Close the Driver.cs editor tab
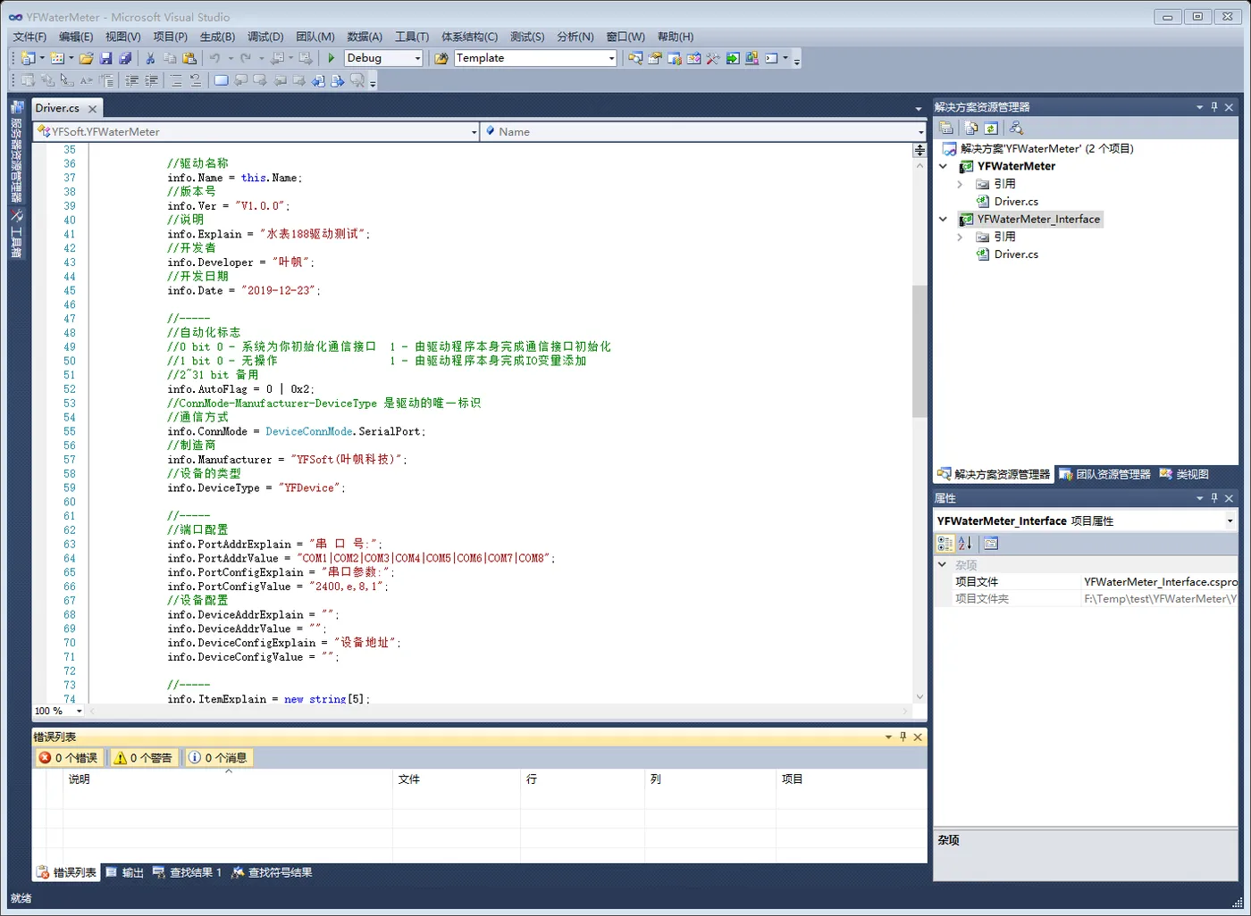 (92, 109)
